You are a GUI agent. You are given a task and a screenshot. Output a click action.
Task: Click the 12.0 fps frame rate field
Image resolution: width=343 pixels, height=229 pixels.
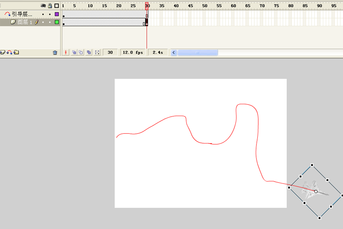[133, 52]
